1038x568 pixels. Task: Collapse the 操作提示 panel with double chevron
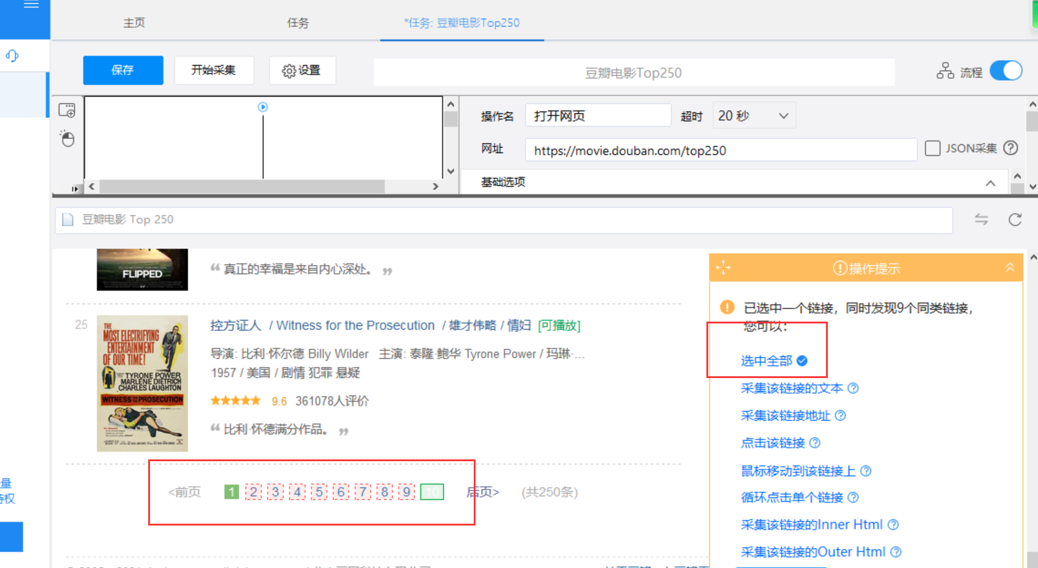pos(1010,268)
